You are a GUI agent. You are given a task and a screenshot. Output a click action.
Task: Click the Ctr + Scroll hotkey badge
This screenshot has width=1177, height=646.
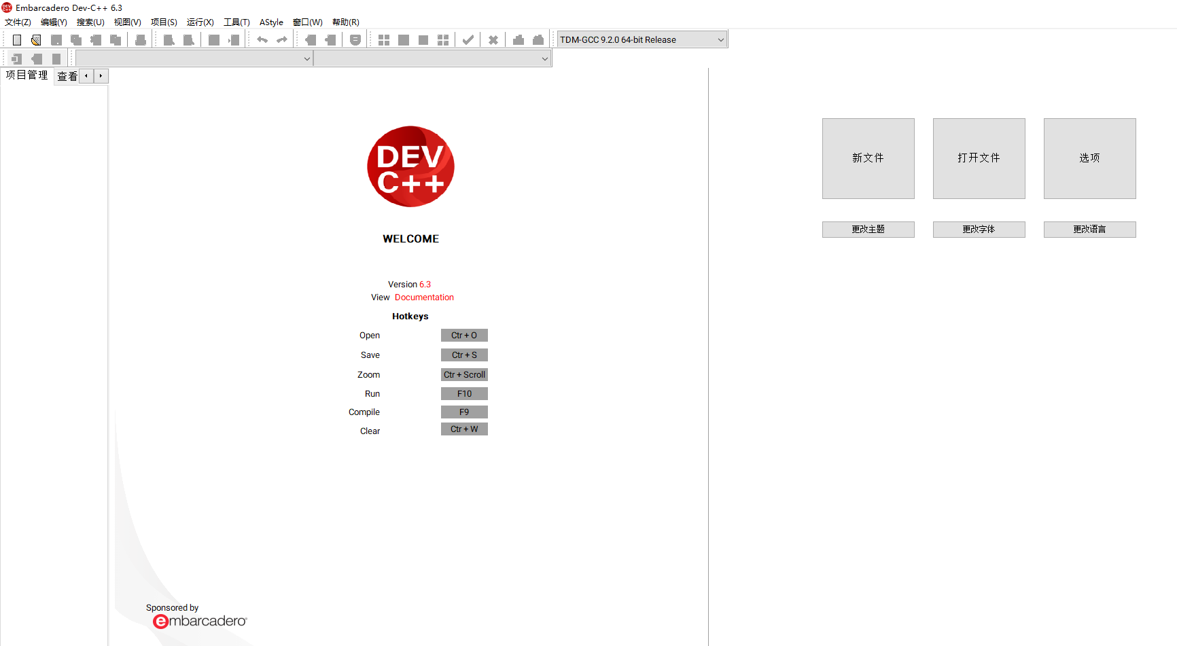[464, 375]
